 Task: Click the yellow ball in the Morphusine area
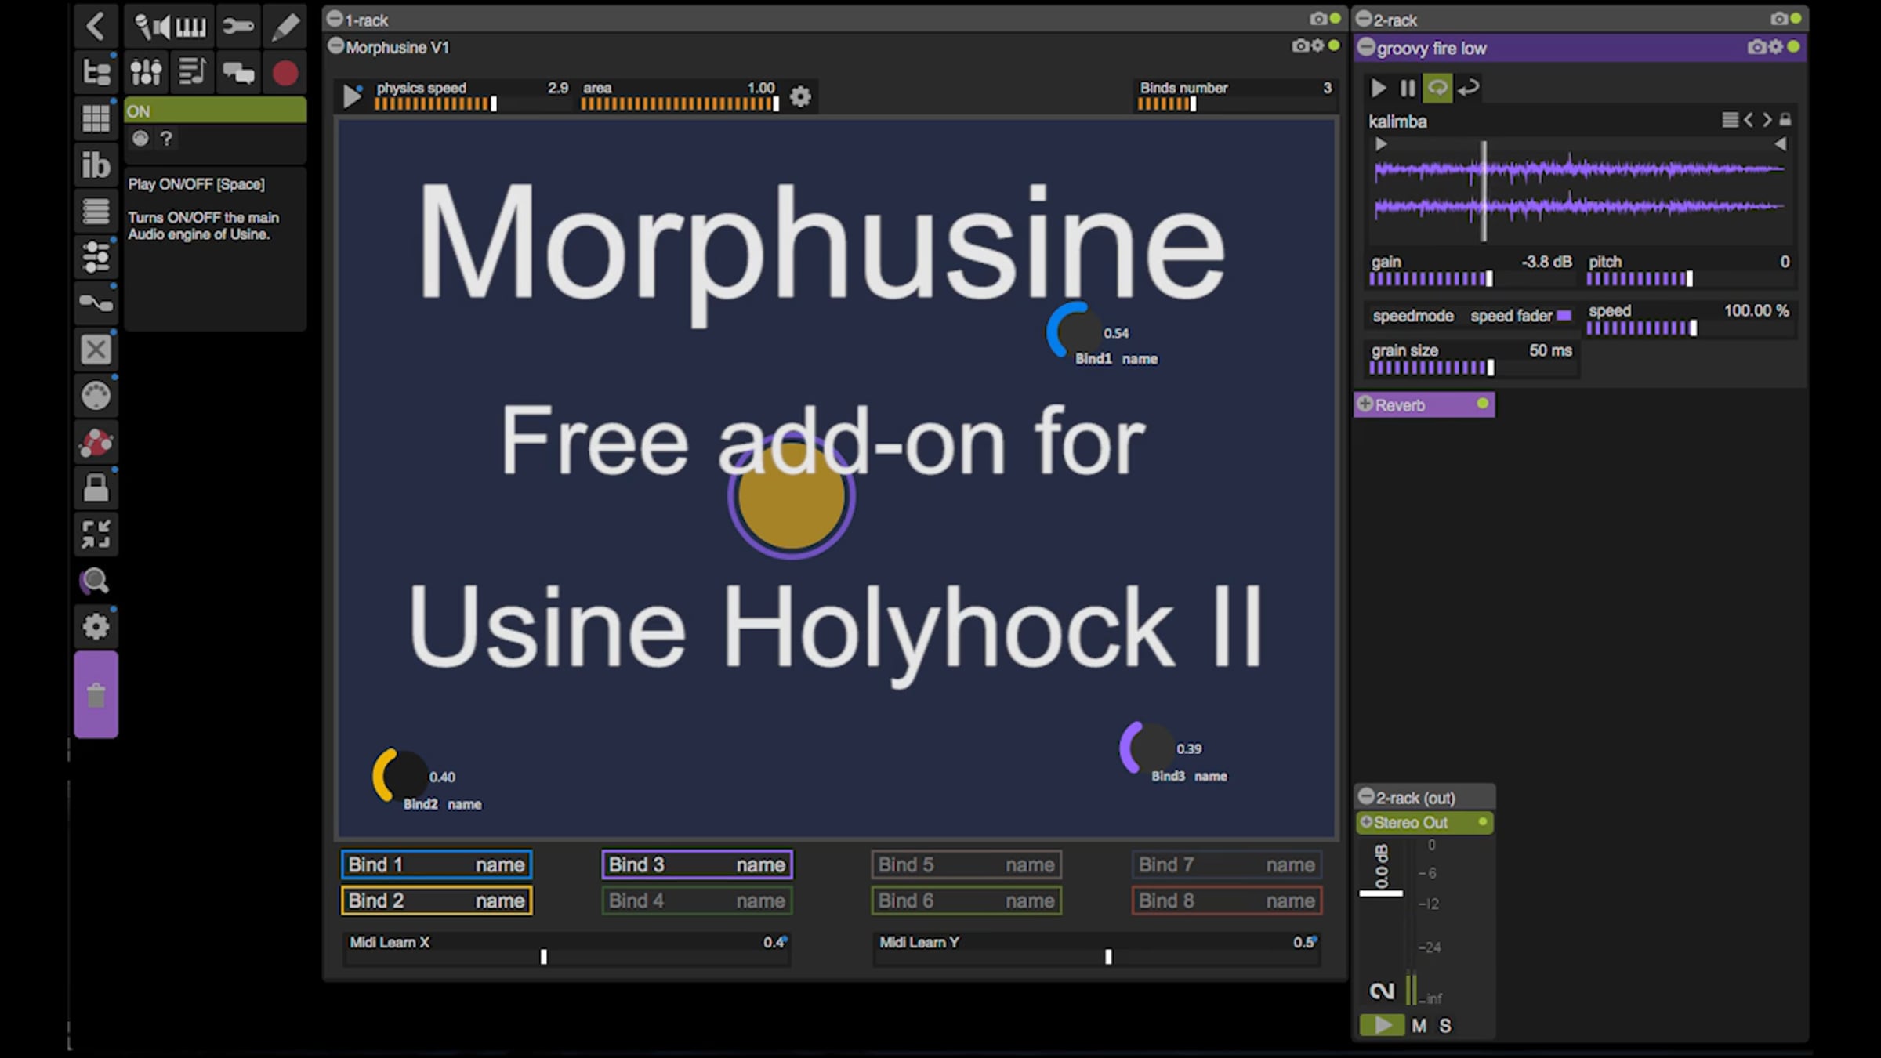[792, 496]
